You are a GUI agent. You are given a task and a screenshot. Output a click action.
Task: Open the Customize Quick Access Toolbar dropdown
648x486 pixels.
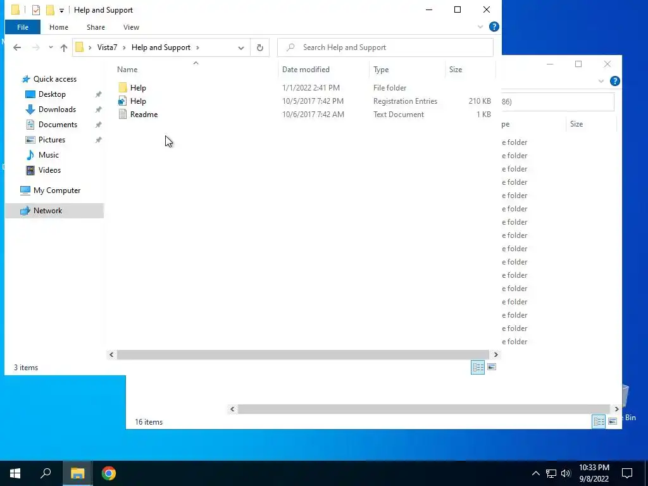click(61, 10)
